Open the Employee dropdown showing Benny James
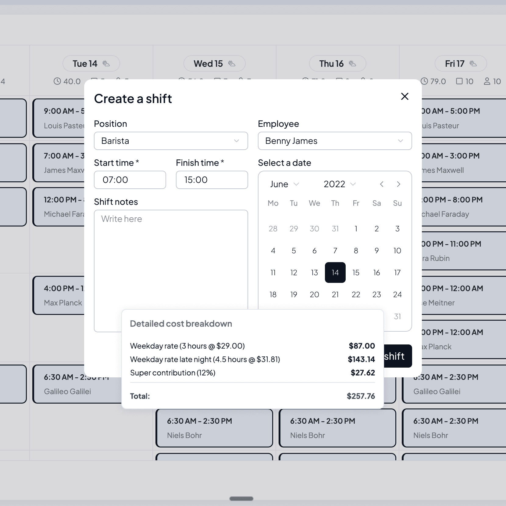This screenshot has height=506, width=506. pos(335,141)
